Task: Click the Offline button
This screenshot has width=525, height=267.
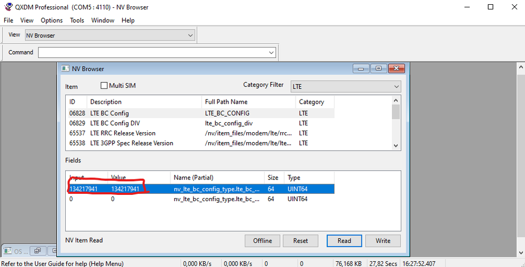Action: [x=262, y=241]
